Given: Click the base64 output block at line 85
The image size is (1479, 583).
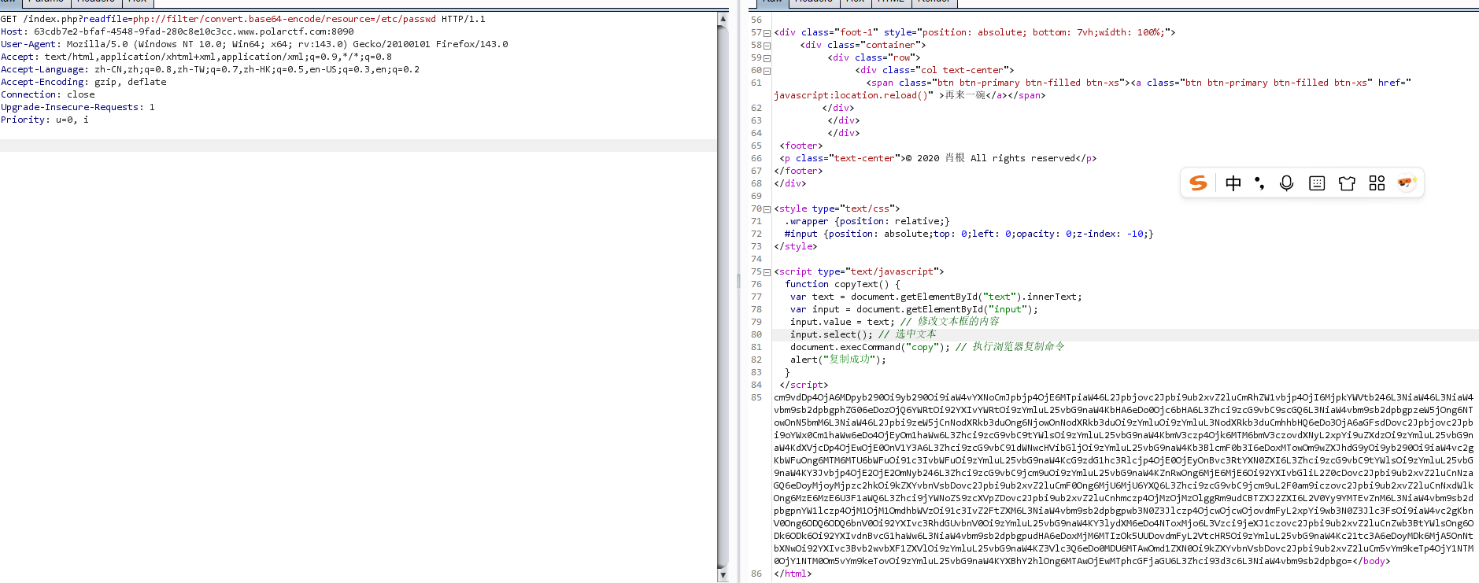Looking at the screenshot, I should tap(1123, 479).
